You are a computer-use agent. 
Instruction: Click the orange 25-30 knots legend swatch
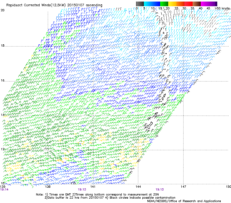coord(180,4)
